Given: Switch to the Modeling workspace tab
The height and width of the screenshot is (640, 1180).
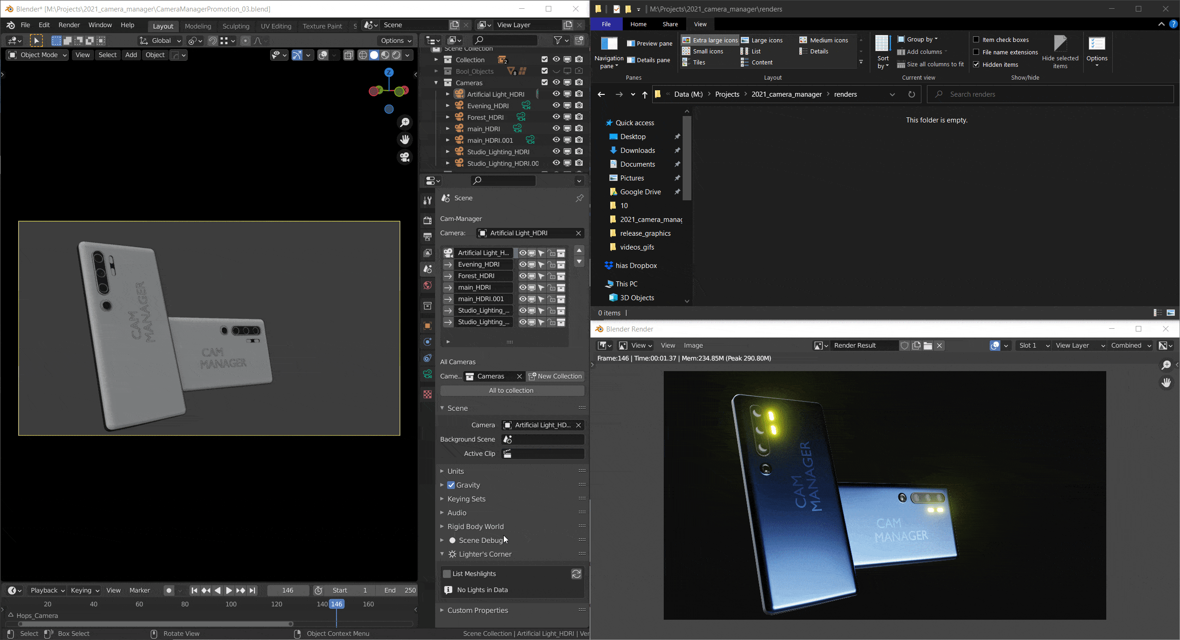Looking at the screenshot, I should click(x=198, y=26).
